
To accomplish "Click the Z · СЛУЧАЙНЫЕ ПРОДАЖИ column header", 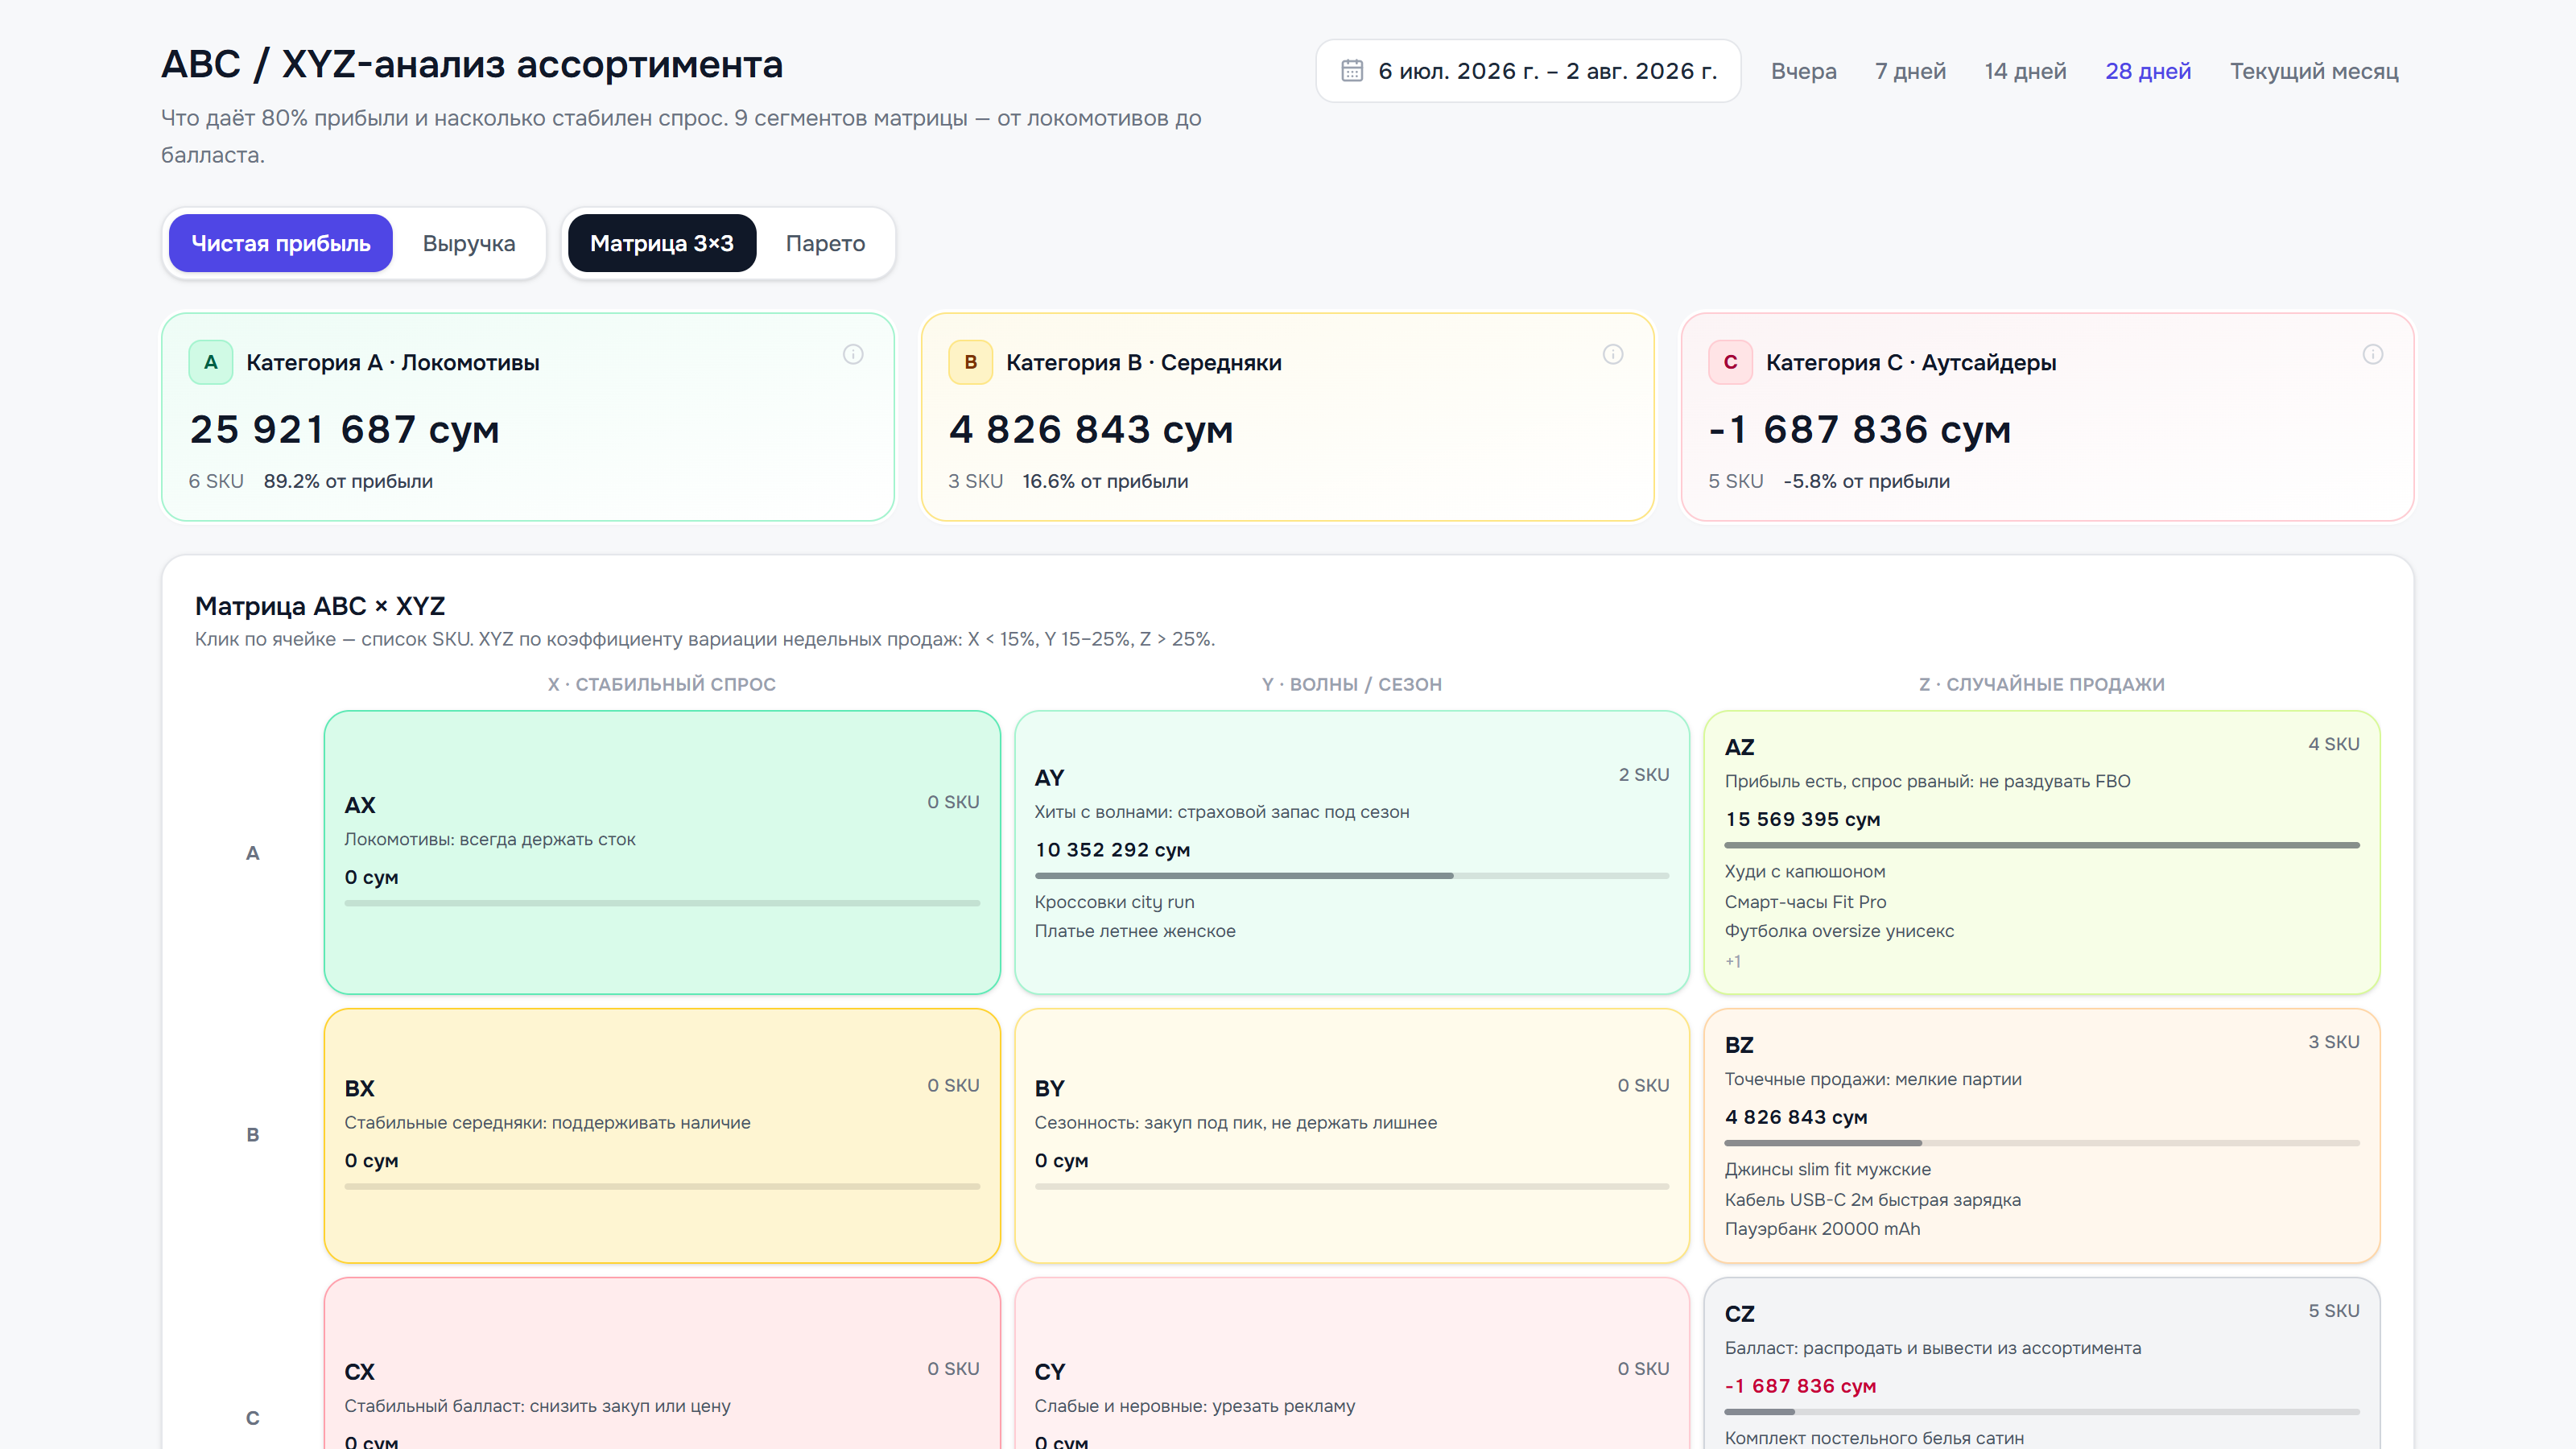I will point(2042,684).
